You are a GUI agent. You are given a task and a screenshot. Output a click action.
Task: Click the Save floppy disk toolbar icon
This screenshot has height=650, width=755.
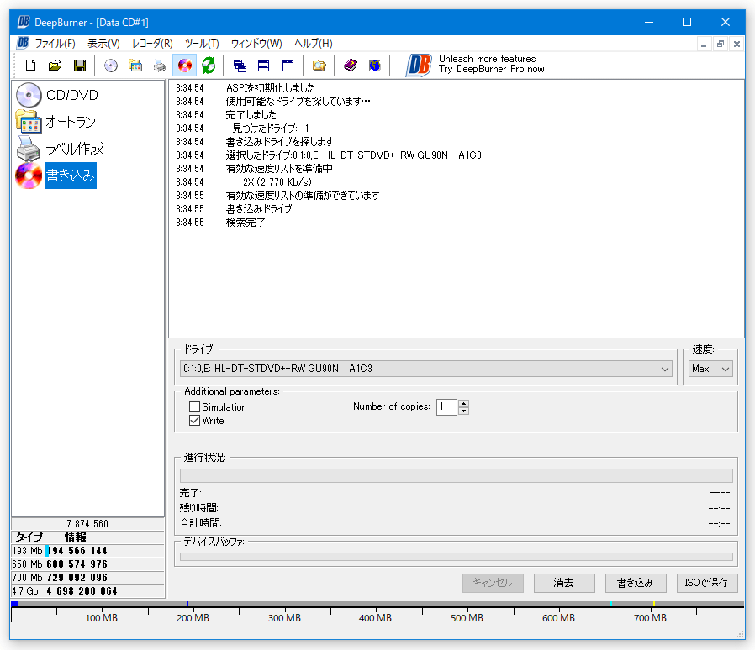(80, 65)
